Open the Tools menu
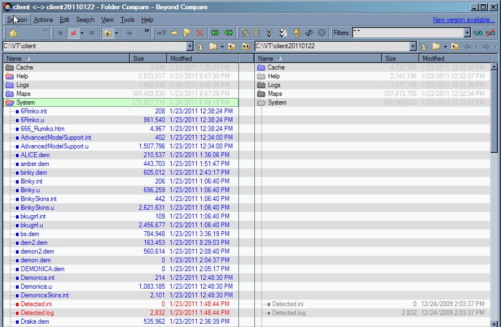Screen dimensions: 501x327 point(128,20)
